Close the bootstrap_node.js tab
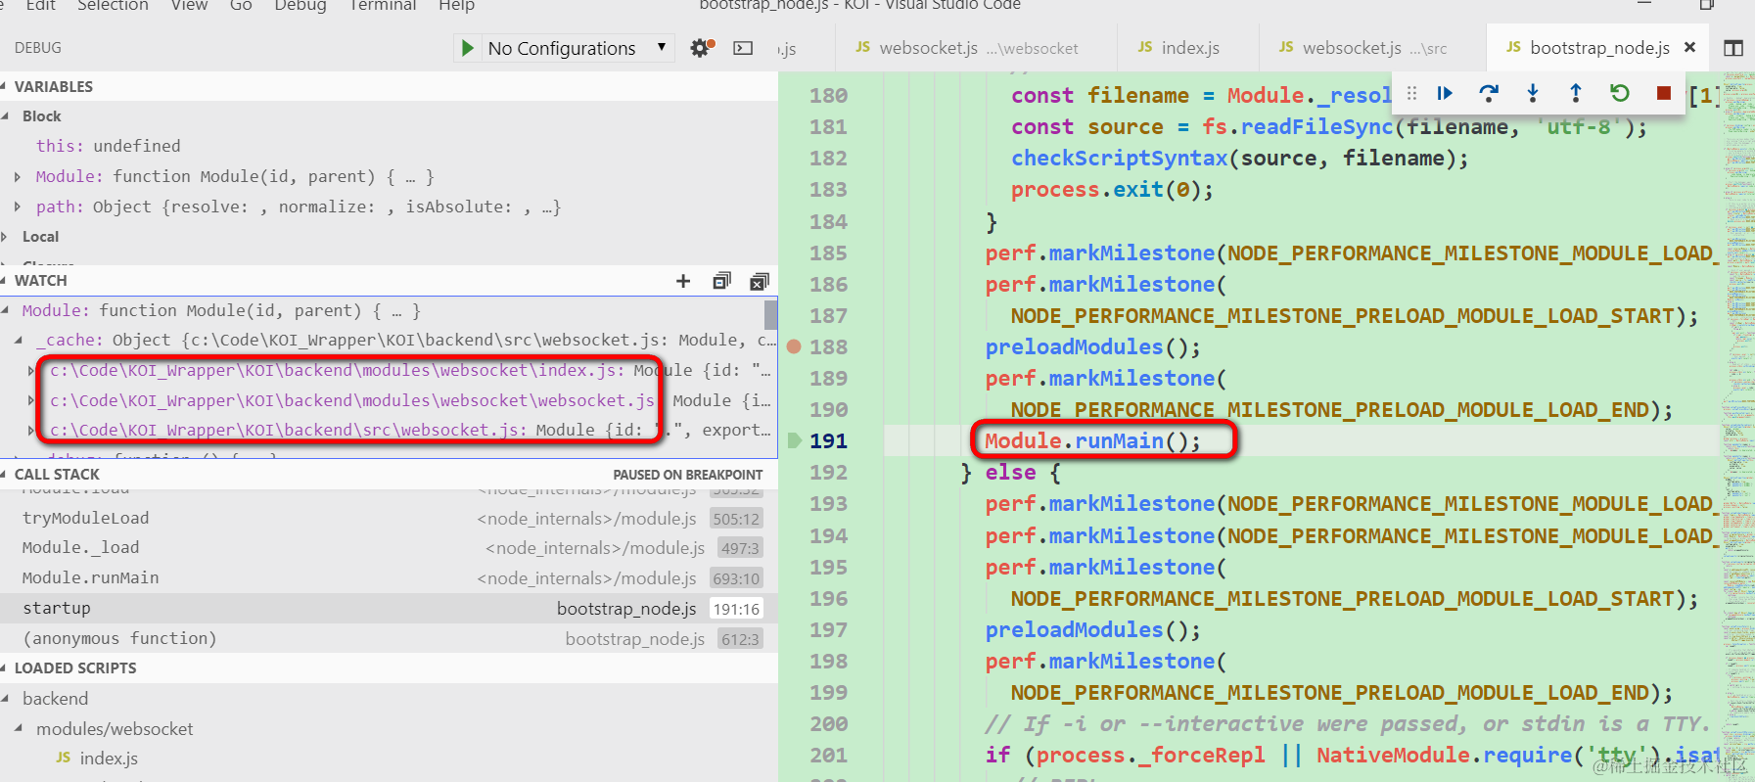This screenshot has height=782, width=1755. coord(1689,47)
